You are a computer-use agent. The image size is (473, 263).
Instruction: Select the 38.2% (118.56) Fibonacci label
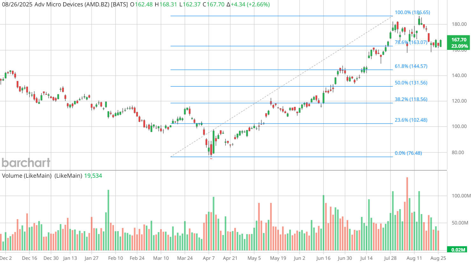coord(411,99)
